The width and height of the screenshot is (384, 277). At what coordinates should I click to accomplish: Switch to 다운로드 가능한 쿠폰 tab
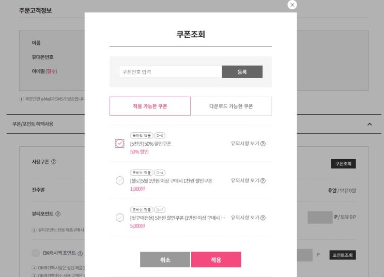pyautogui.click(x=231, y=106)
